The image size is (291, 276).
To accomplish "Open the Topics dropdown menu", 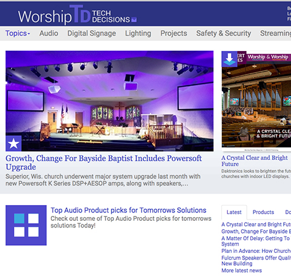I will [x=18, y=33].
